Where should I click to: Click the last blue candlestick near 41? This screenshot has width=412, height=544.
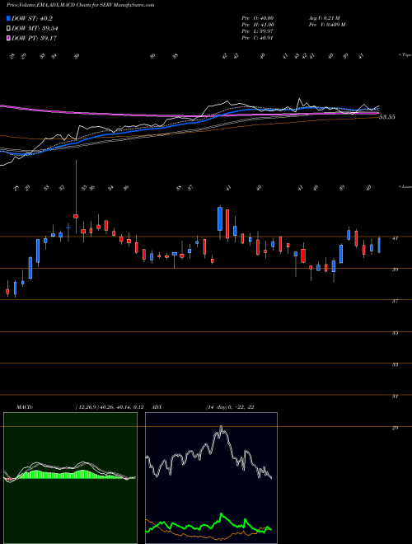(x=379, y=245)
